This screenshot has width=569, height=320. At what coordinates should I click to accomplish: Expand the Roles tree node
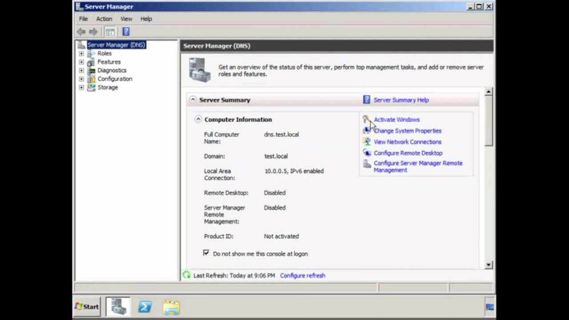81,53
